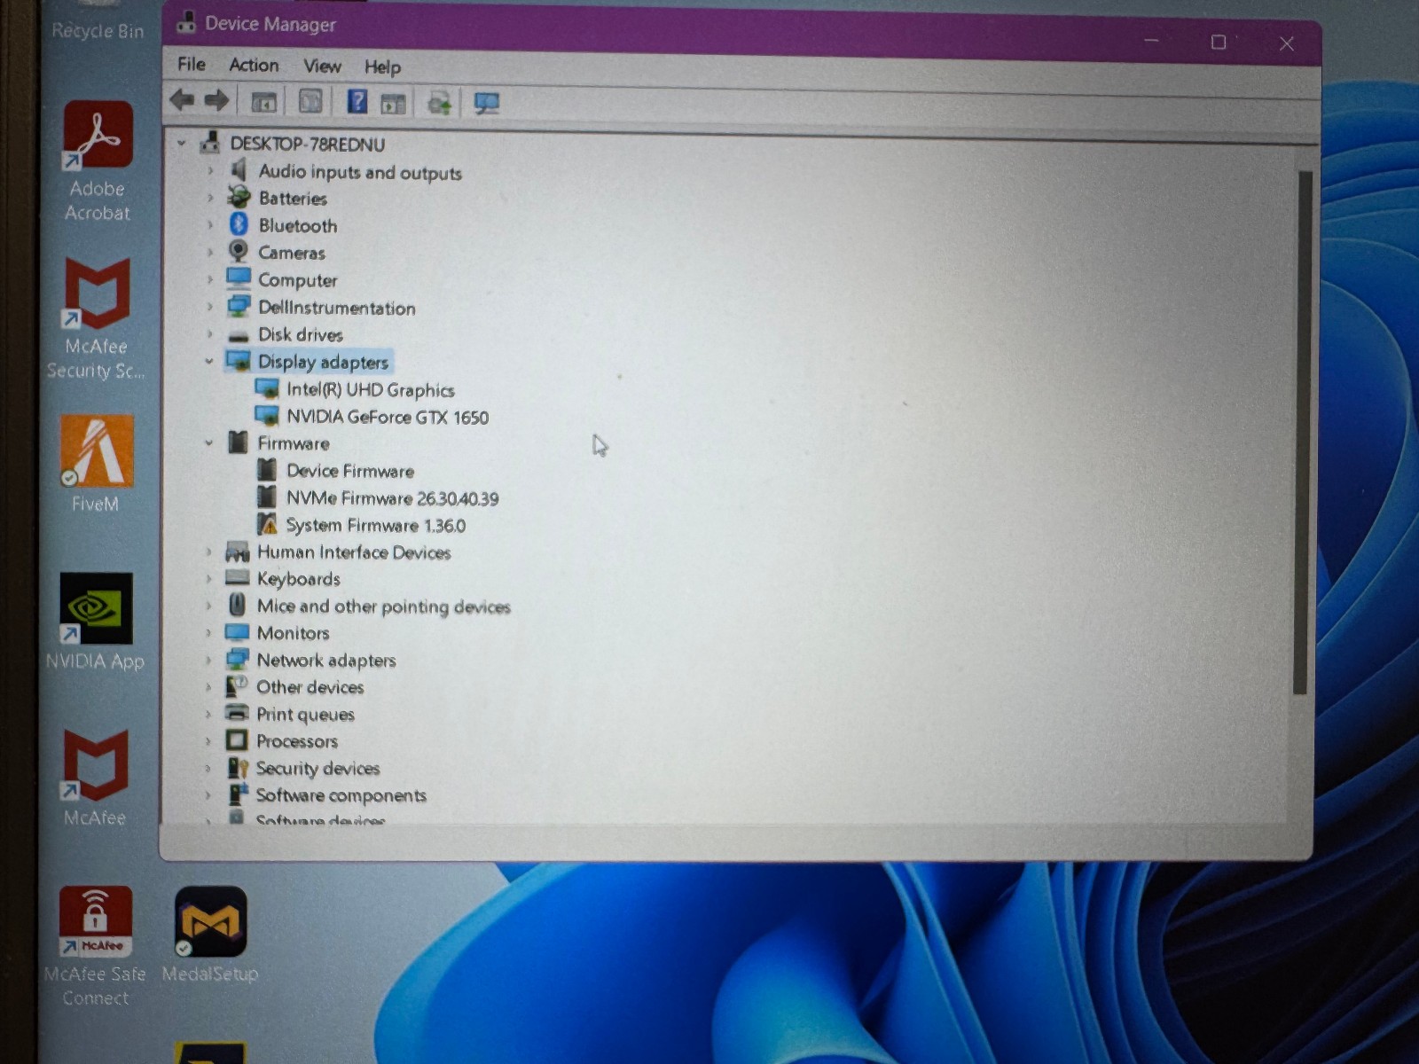Select the Device Firmware entry
1419x1064 pixels.
(349, 471)
